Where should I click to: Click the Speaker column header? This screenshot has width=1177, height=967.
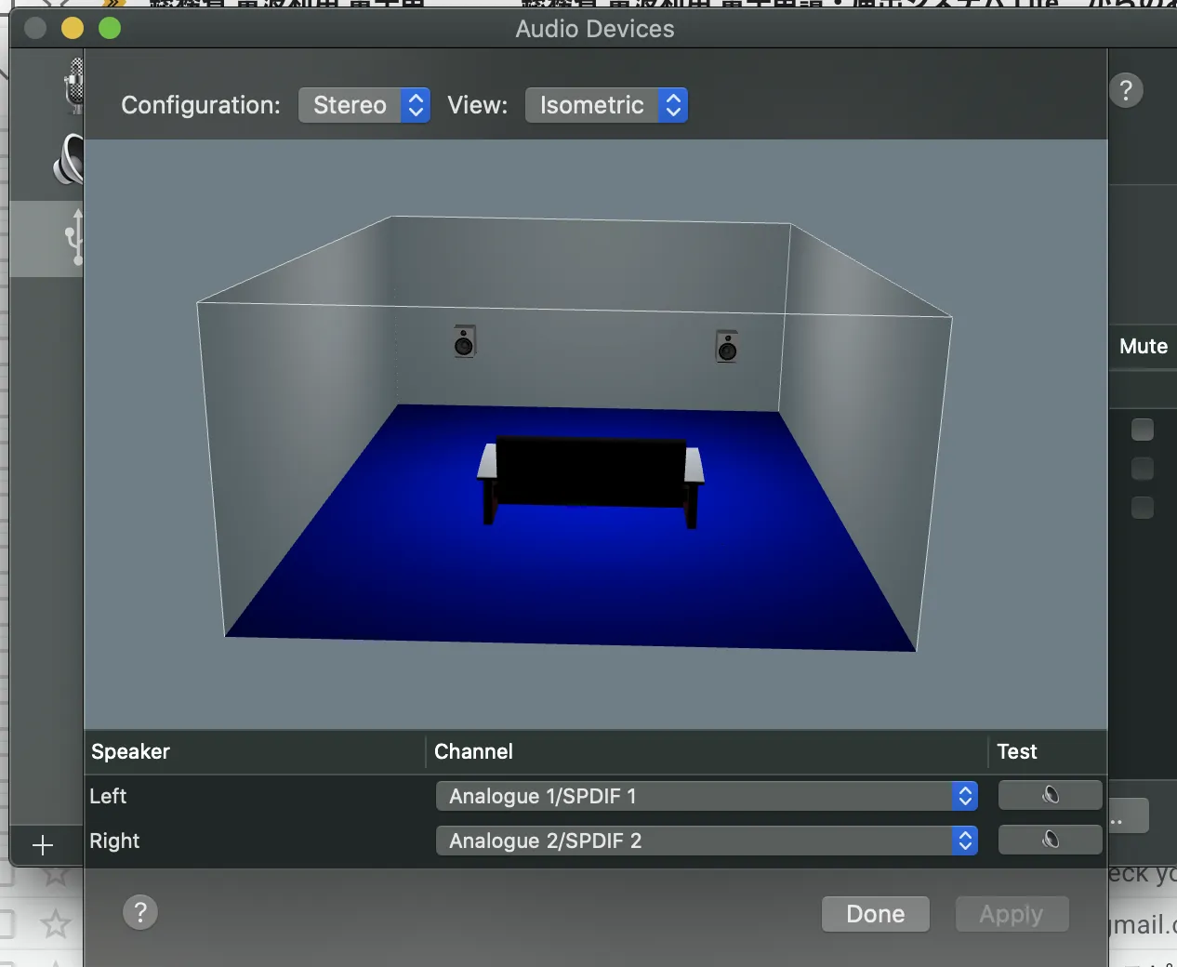(x=131, y=751)
